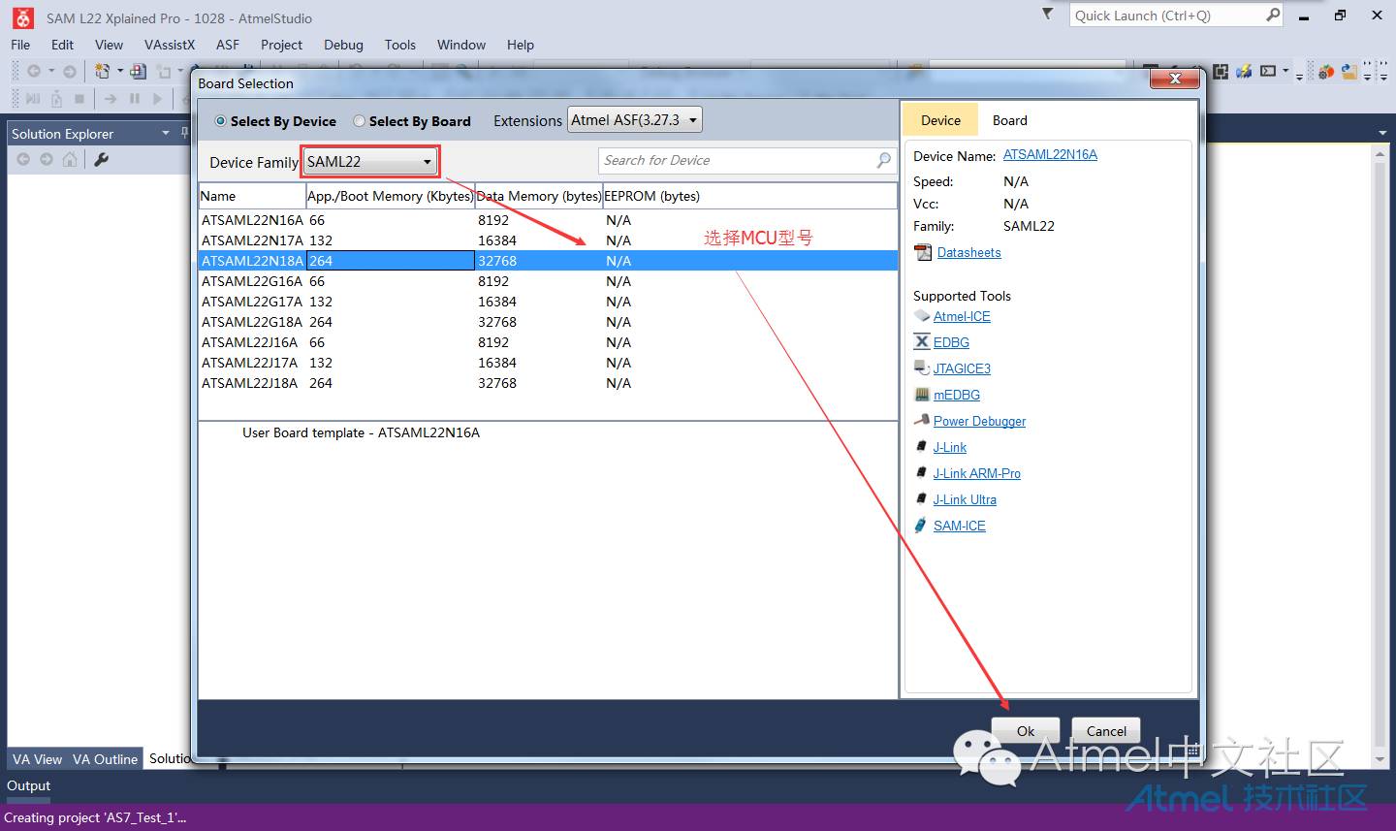Open the Navigate Backward history dropdown arrow
1396x831 pixels.
pyautogui.click(x=51, y=71)
